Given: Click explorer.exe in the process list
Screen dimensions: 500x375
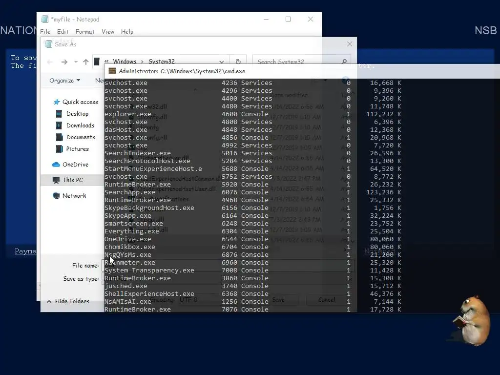Looking at the screenshot, I should [x=128, y=114].
